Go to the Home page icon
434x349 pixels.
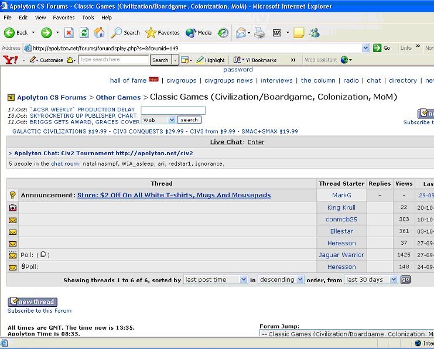tap(100, 33)
